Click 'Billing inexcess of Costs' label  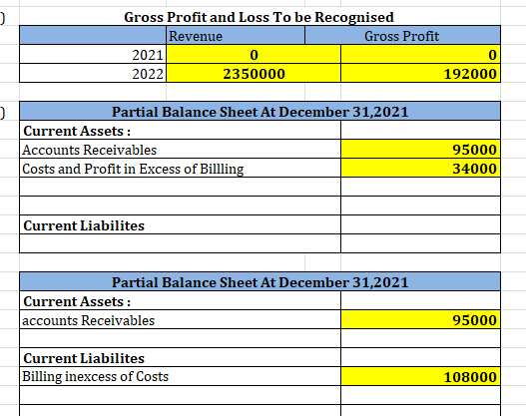95,376
